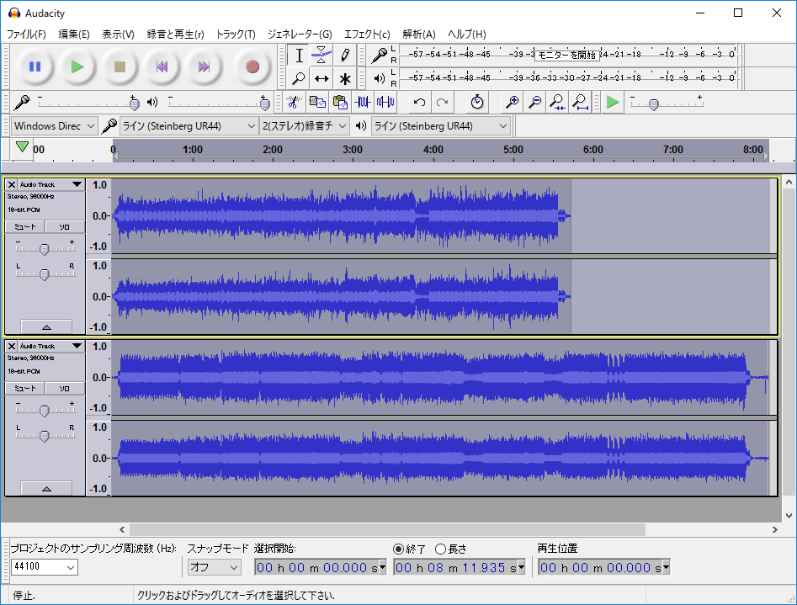Select the 長さ radio button

point(440,549)
